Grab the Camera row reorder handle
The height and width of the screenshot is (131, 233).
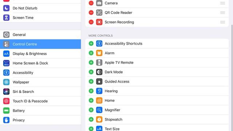[222, 3]
